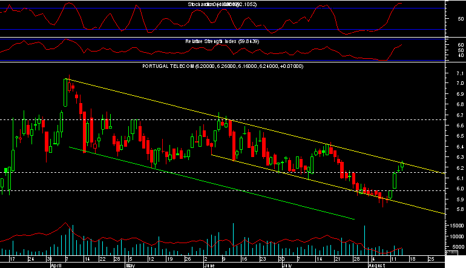Select the 5.8 price axis label
Viewport: 466px width, 268px height.
pos(460,210)
